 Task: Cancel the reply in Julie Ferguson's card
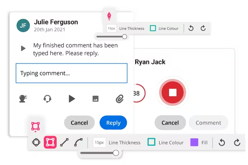click(79, 123)
